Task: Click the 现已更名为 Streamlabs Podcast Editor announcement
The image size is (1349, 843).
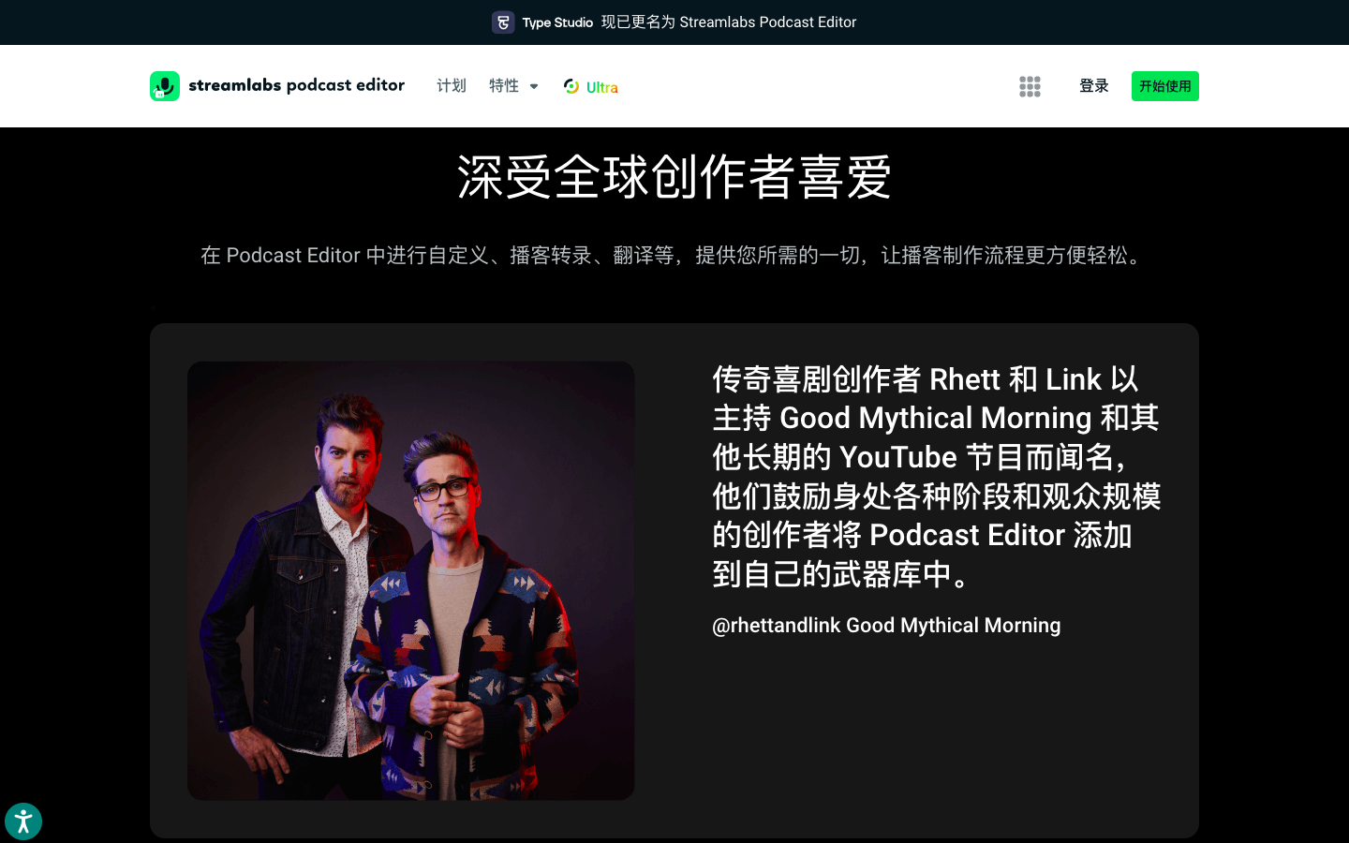Action: tap(729, 22)
